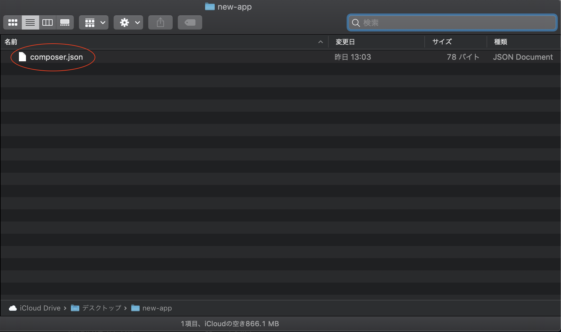Sort by 変更日 column header
Image resolution: width=561 pixels, height=332 pixels.
(345, 42)
